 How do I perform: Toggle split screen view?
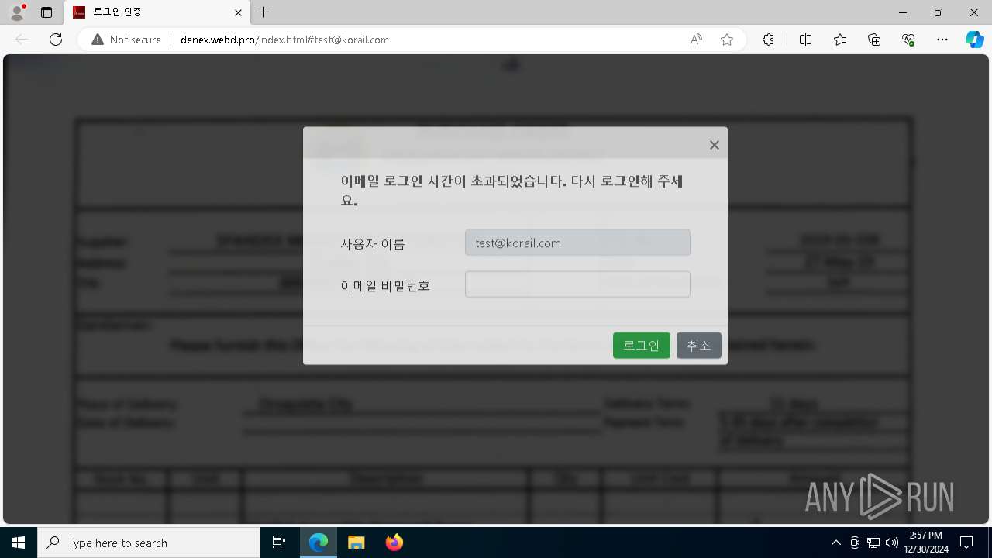point(805,40)
